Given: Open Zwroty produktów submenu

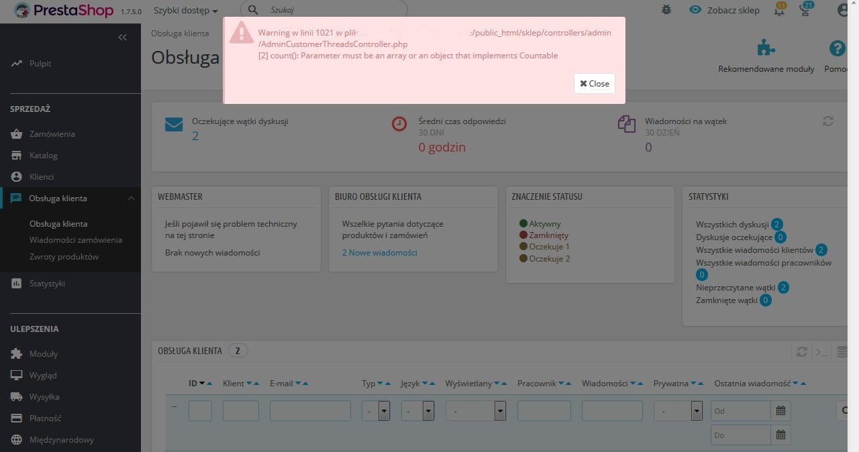Looking at the screenshot, I should pos(64,257).
